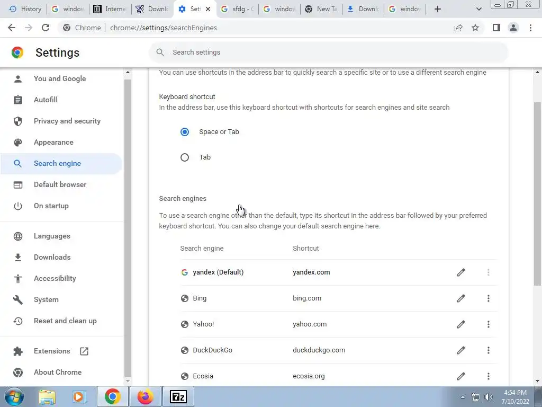Open more actions for DuckDuckGo
Viewport: 542px width, 407px height.
click(489, 350)
